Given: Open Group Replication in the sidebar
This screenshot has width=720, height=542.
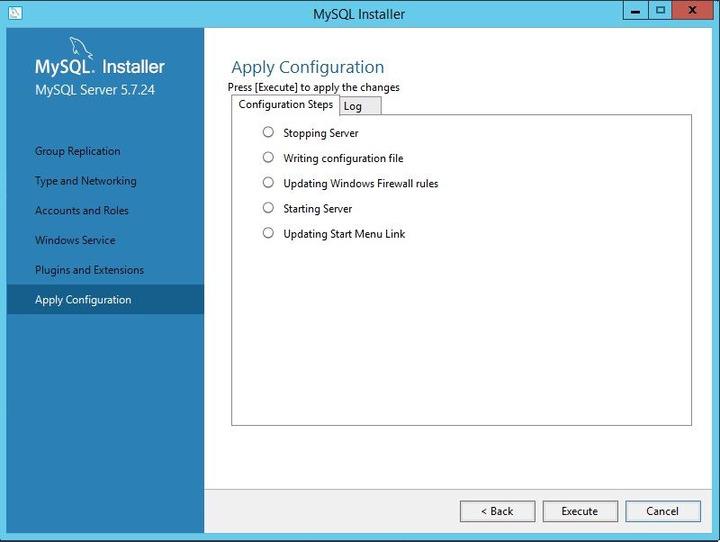Looking at the screenshot, I should [77, 151].
